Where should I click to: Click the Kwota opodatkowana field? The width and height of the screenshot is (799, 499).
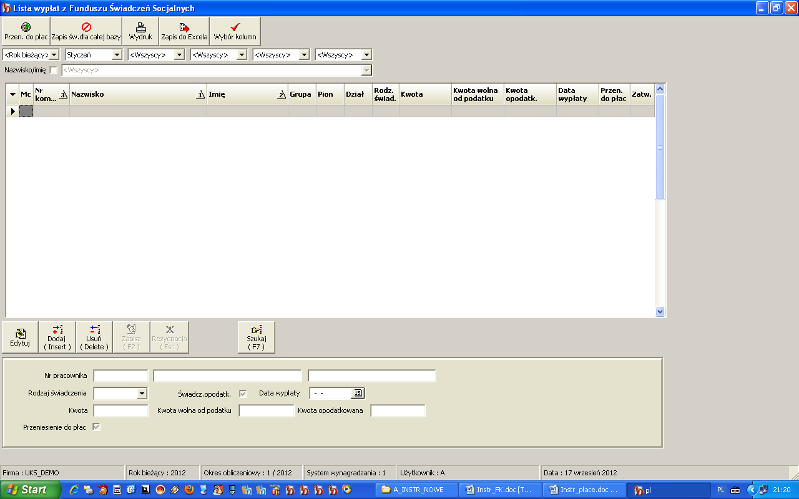tap(398, 410)
